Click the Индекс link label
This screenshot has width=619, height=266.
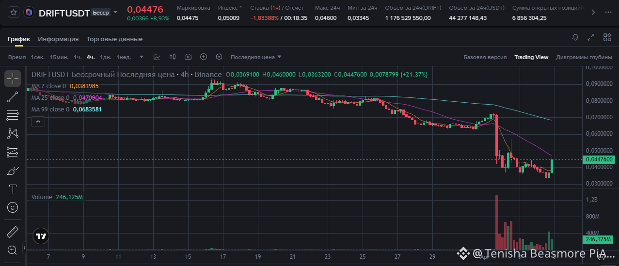(x=229, y=8)
